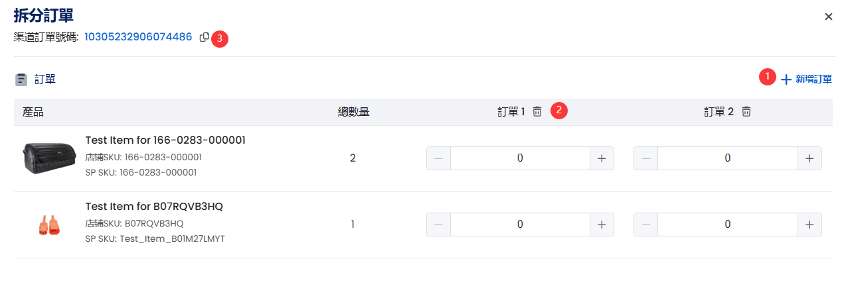Focus 訂單 2 quantity field for B07RQVB3HQ

tap(728, 225)
